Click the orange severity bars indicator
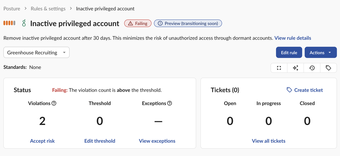The height and width of the screenshot is (156, 340). click(x=9, y=23)
